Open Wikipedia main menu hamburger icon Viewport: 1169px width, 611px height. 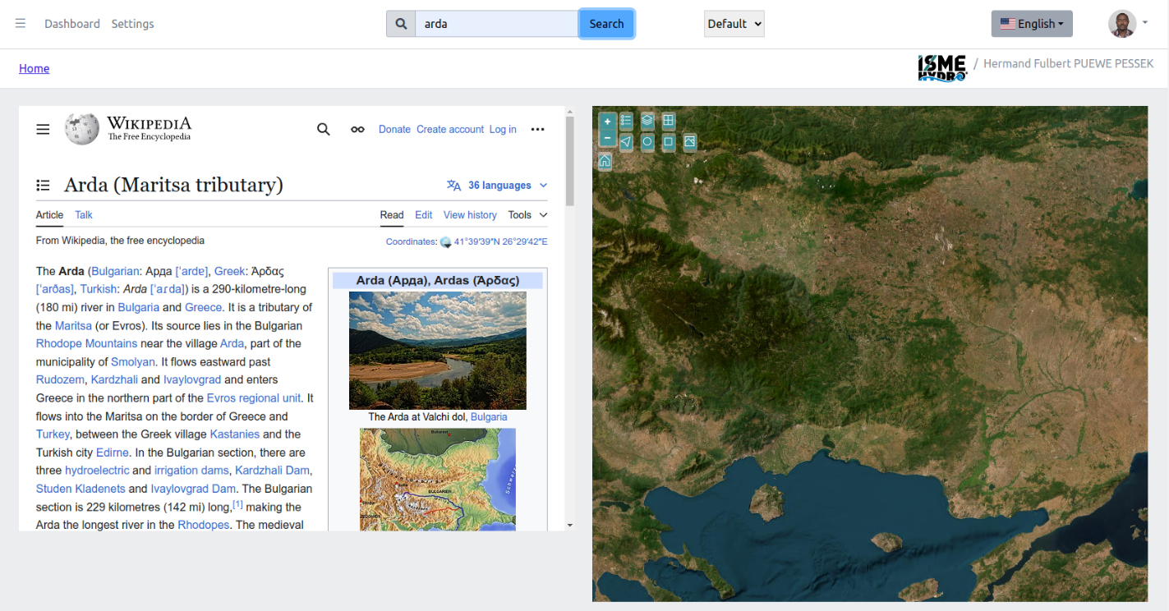pyautogui.click(x=43, y=129)
